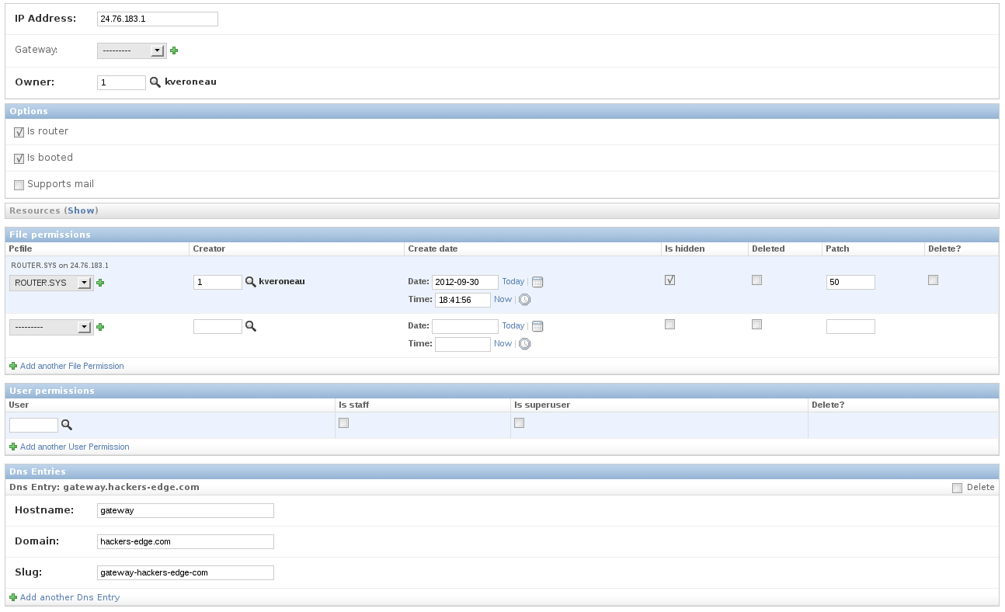
Task: Check Deleted for the ROUTER.SYS row
Action: pos(756,280)
